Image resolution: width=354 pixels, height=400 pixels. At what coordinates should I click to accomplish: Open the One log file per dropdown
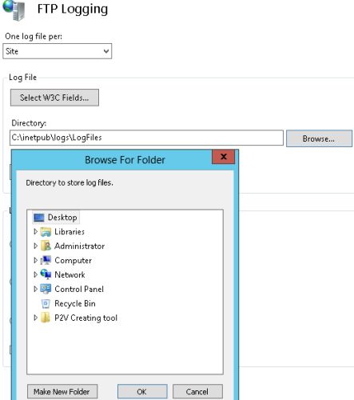point(58,51)
